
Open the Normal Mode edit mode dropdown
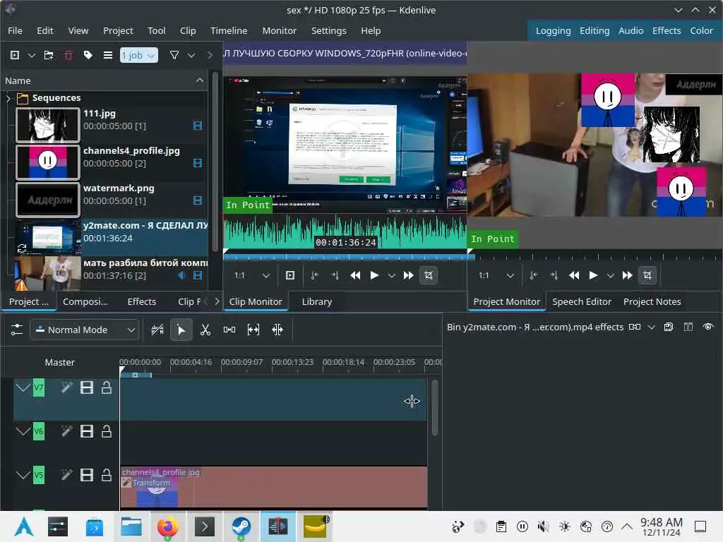pos(85,330)
